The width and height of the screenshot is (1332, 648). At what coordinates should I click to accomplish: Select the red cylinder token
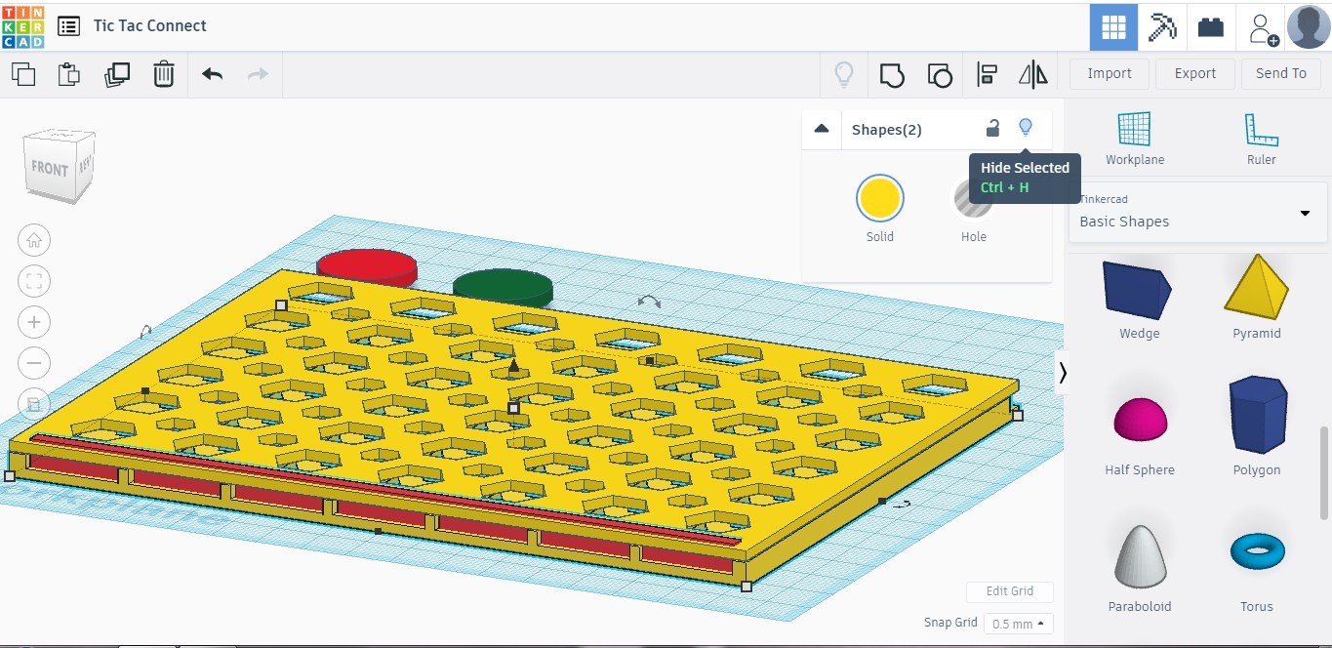(366, 266)
